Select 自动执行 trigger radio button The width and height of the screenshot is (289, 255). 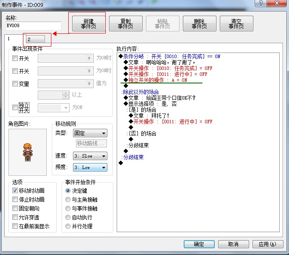68,217
